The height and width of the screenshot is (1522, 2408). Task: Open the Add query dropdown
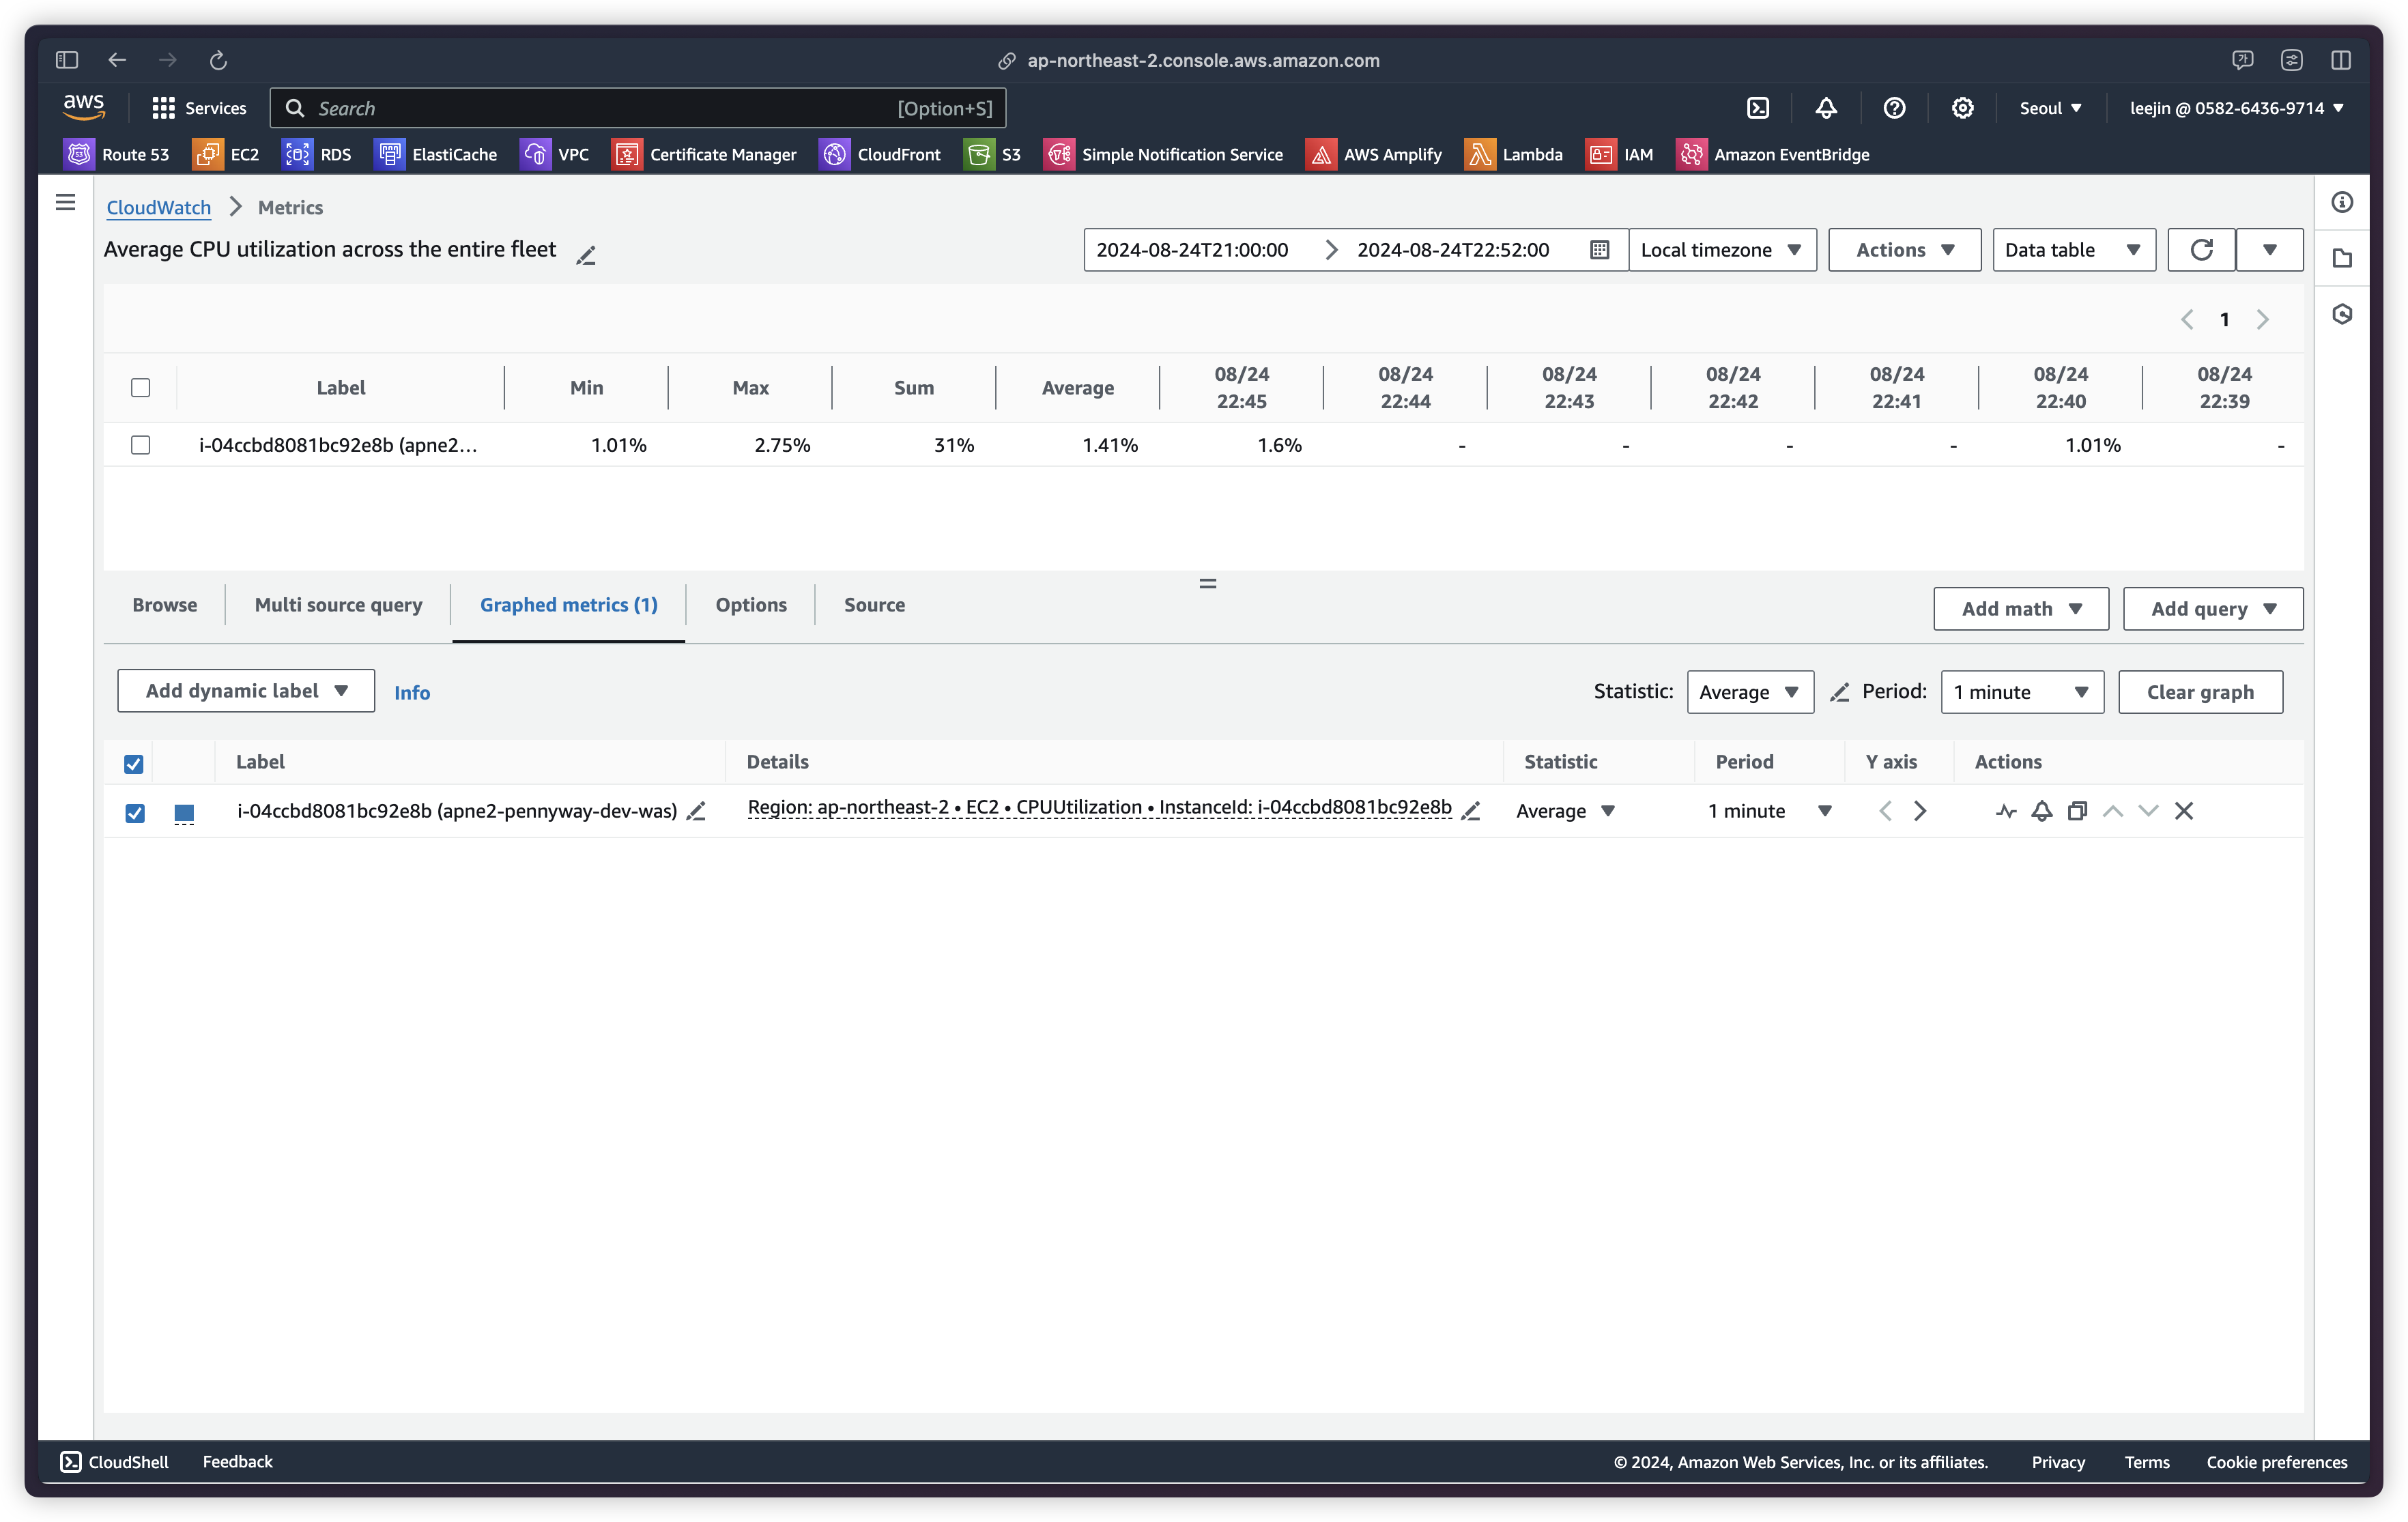(2213, 609)
